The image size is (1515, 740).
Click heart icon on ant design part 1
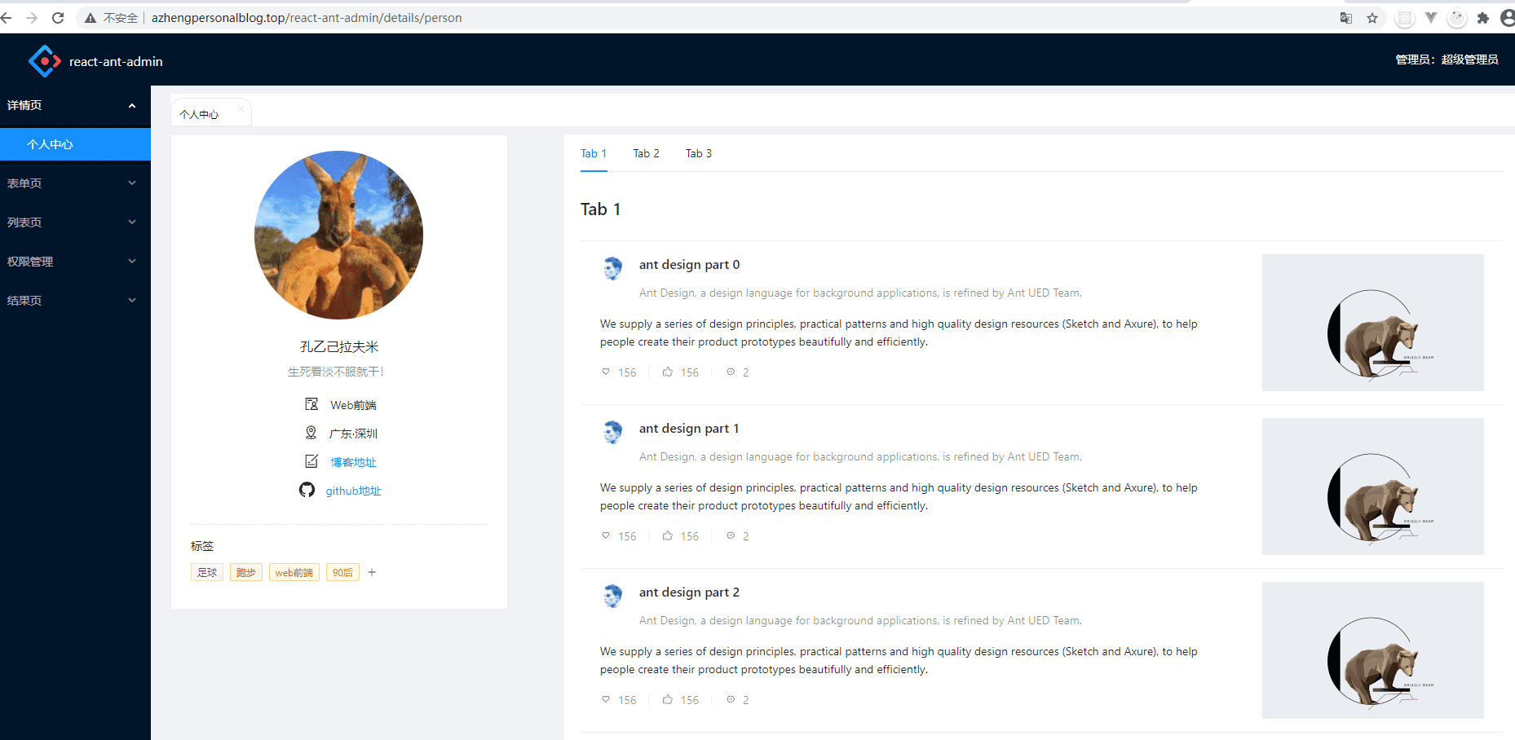606,535
